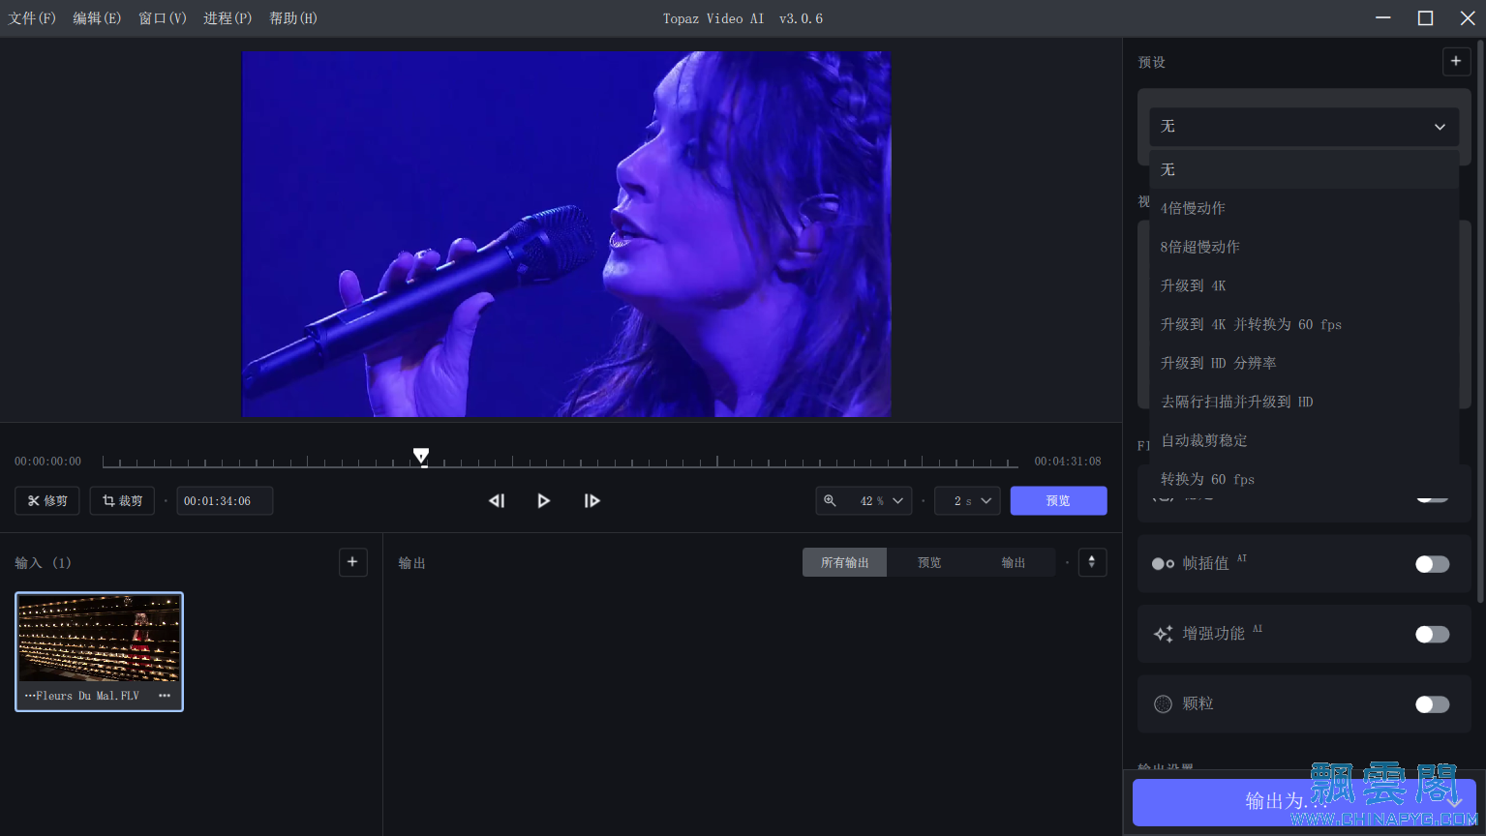Pick the 升级到 HD 分辨率 preset
This screenshot has height=836, width=1486.
click(1304, 363)
